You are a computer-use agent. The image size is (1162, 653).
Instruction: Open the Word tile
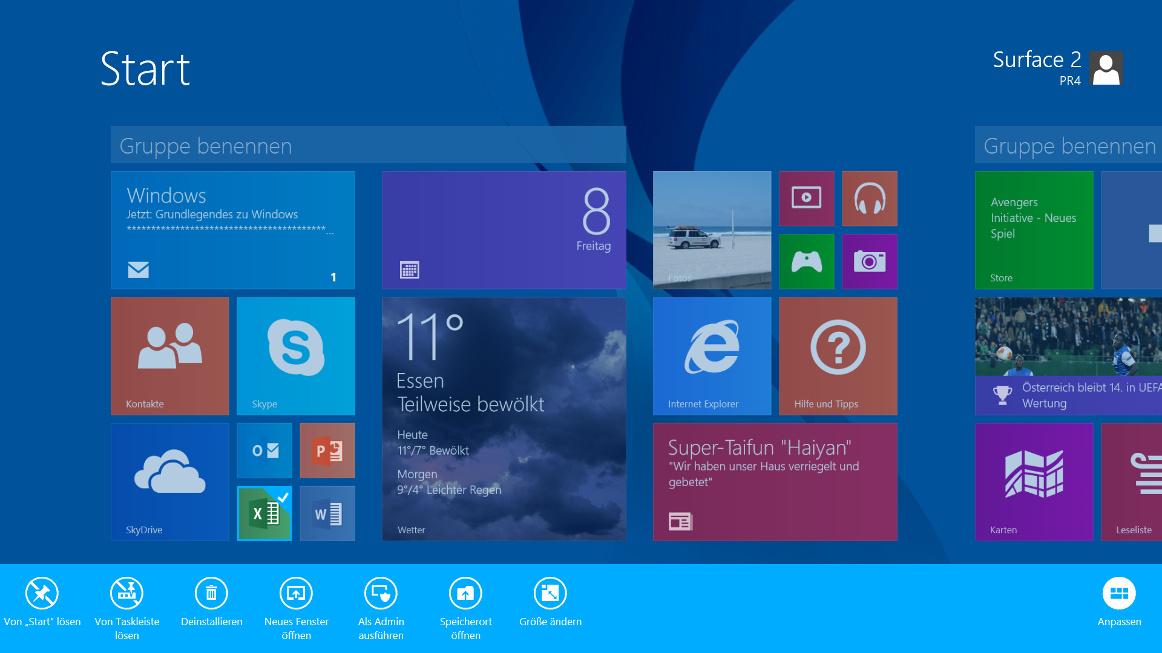[x=327, y=513]
